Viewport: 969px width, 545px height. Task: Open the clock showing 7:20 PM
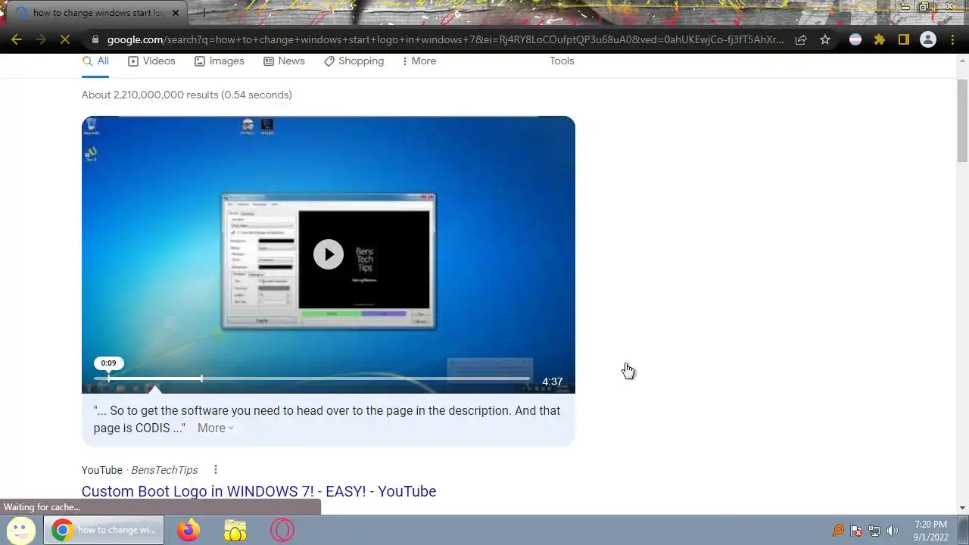point(930,531)
